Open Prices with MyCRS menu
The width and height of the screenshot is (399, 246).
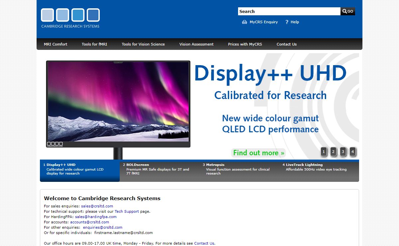click(245, 44)
